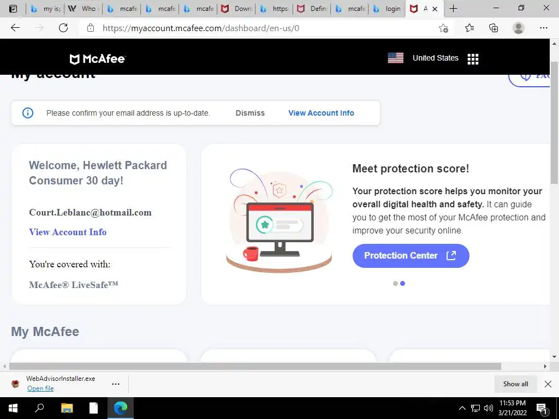
Task: Reload the page with the refresh icon
Action: click(x=63, y=28)
